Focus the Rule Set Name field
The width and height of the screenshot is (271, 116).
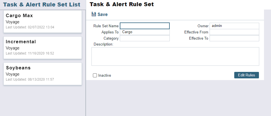[145, 26]
